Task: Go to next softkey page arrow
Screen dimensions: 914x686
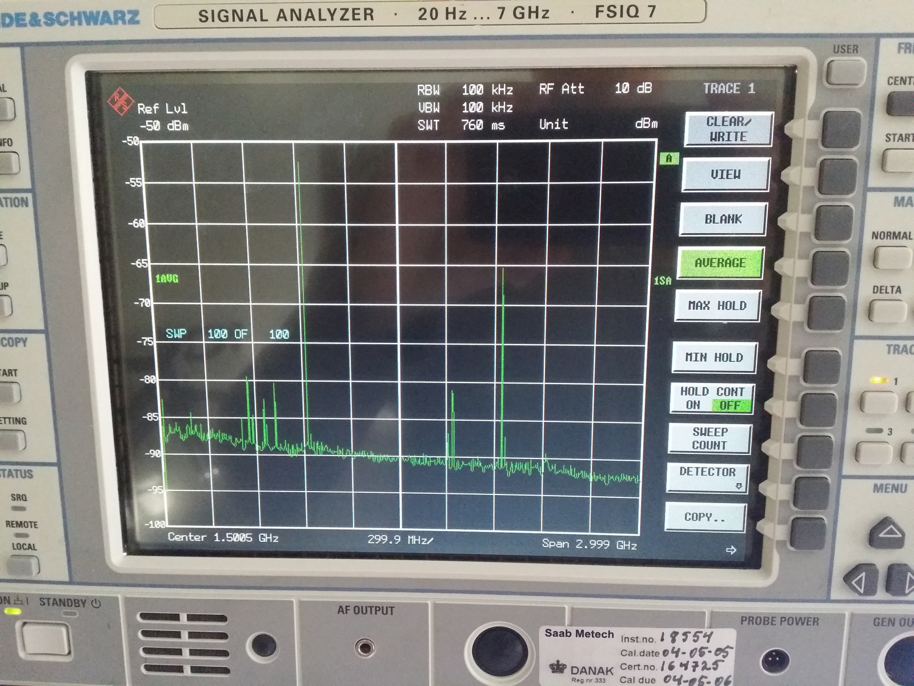Action: [x=731, y=550]
